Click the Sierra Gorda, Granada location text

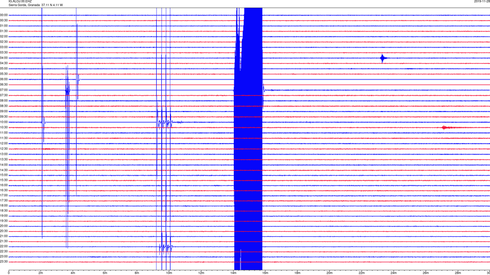24,5
